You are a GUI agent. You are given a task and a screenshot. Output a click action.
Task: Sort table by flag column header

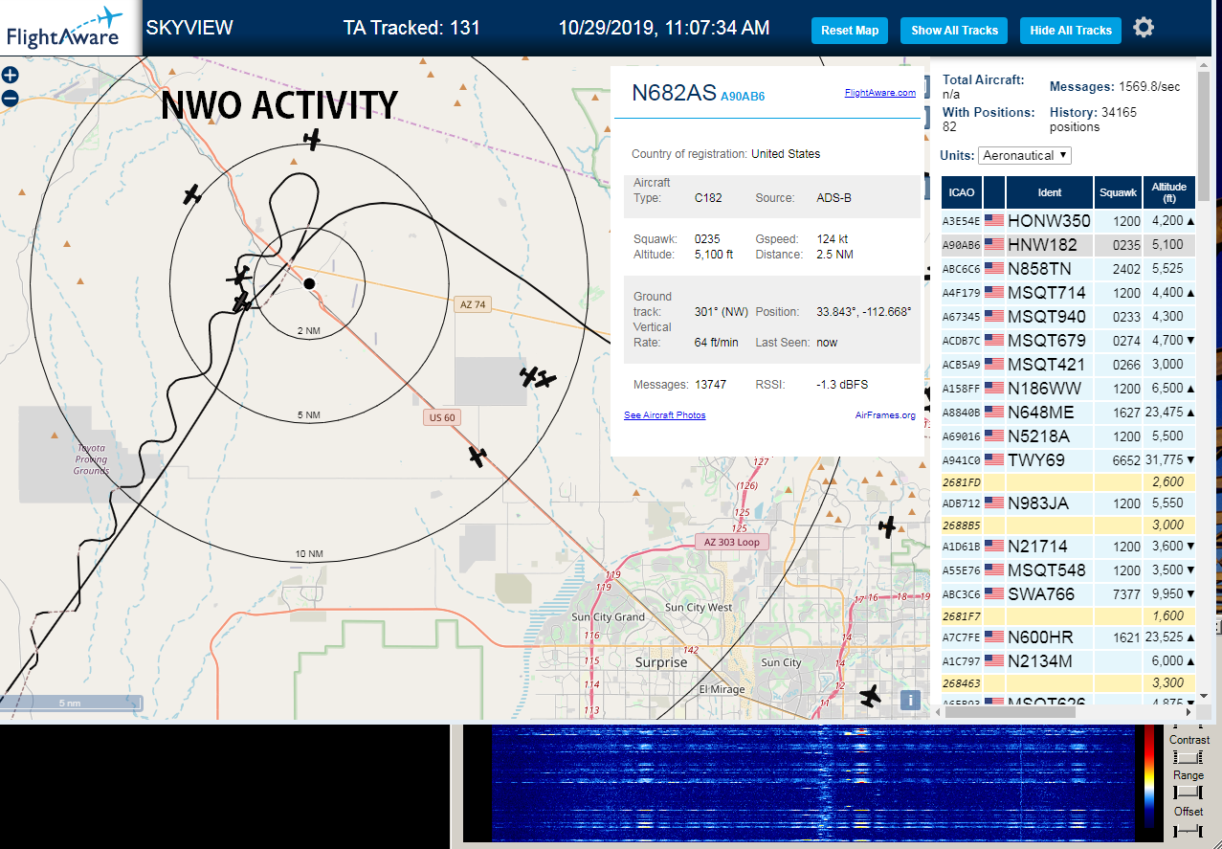click(x=994, y=192)
